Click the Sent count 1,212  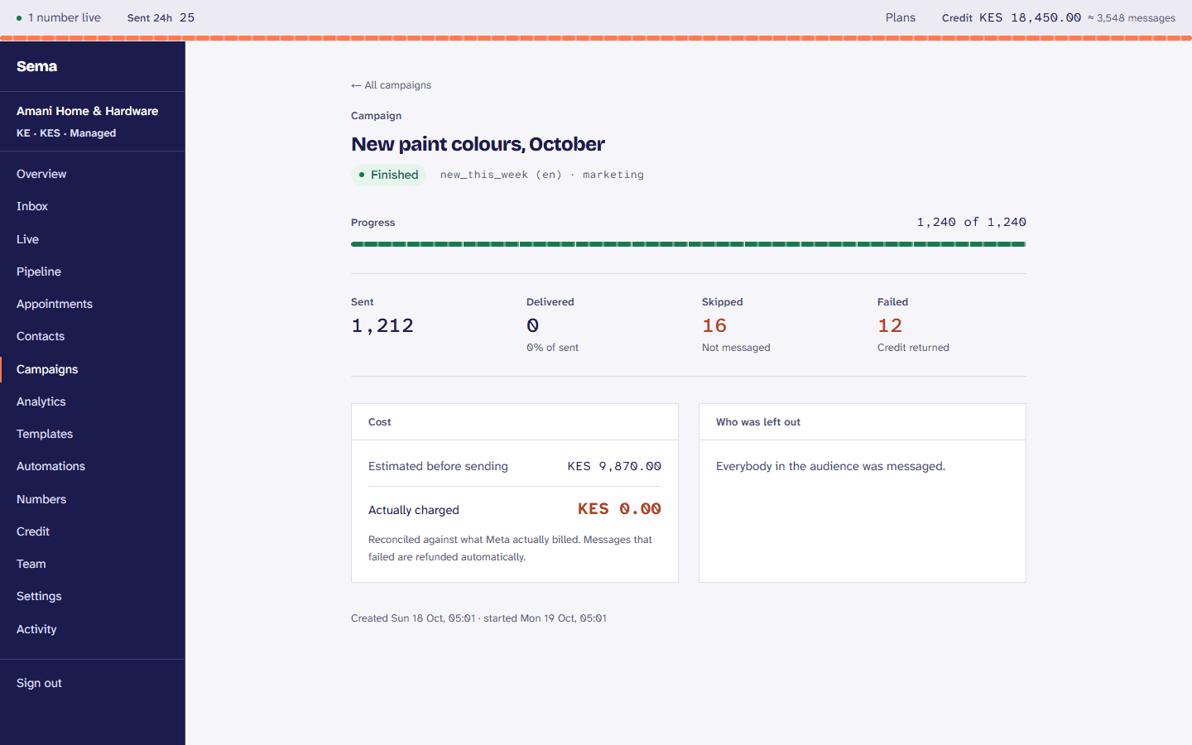tap(382, 326)
